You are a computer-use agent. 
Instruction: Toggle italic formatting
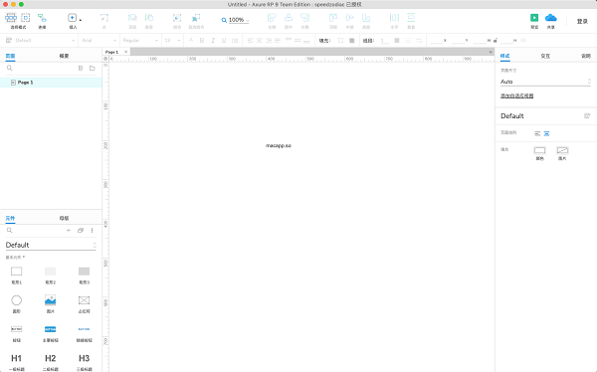click(213, 41)
